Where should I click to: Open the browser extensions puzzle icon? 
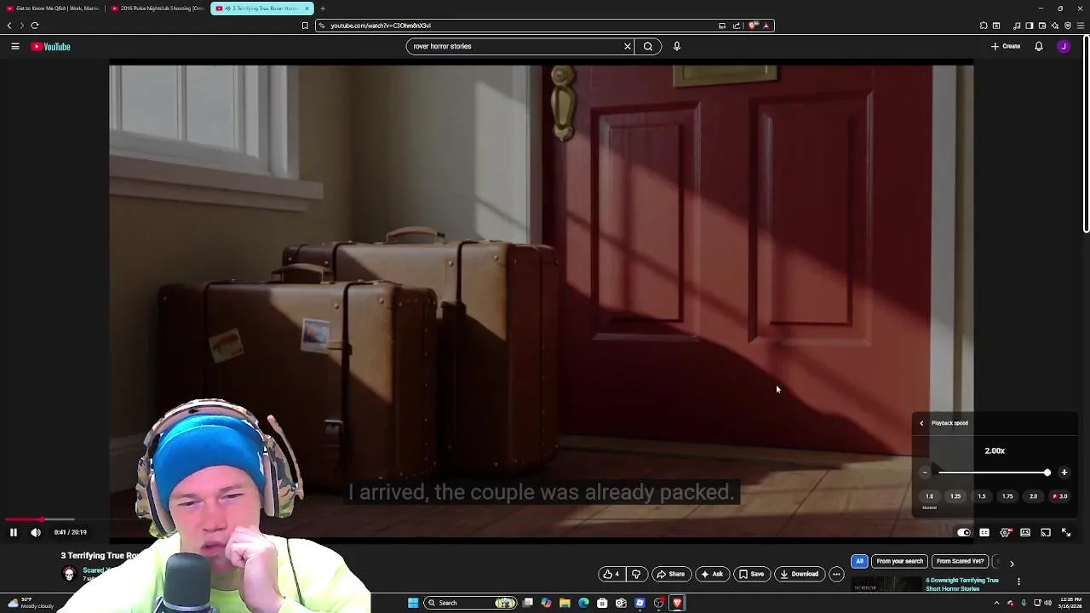[x=984, y=26]
